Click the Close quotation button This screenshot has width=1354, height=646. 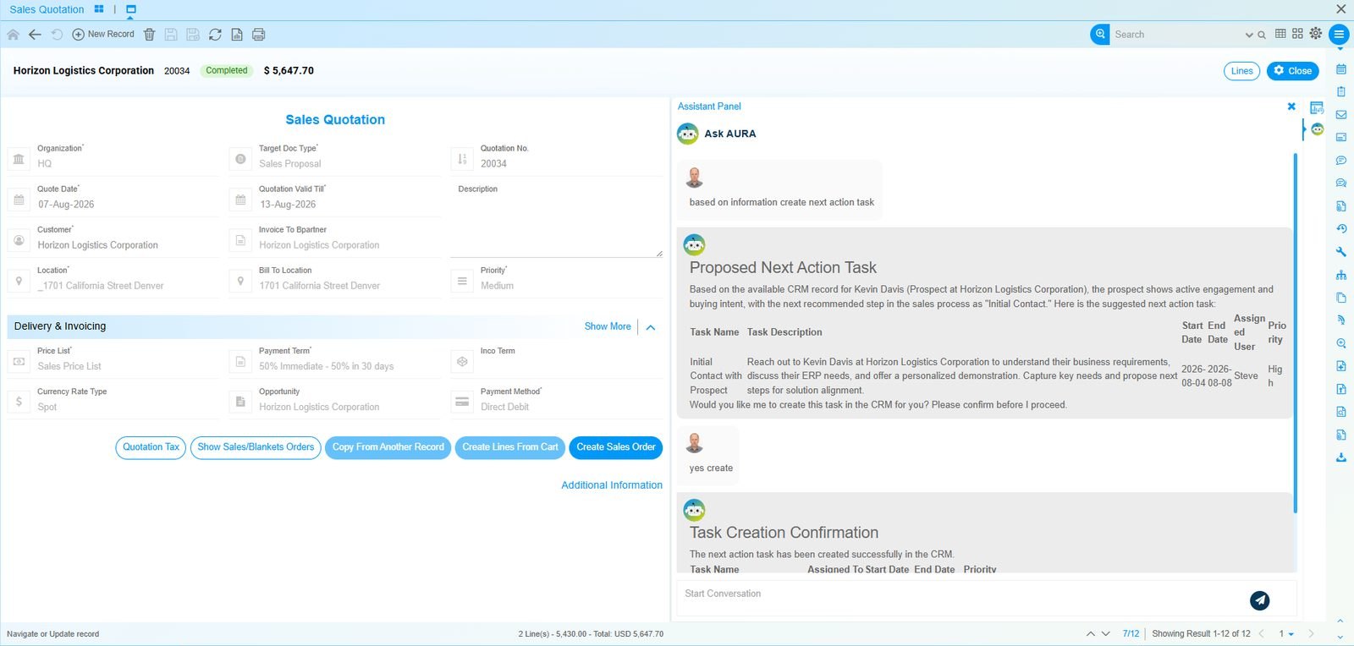pos(1292,71)
